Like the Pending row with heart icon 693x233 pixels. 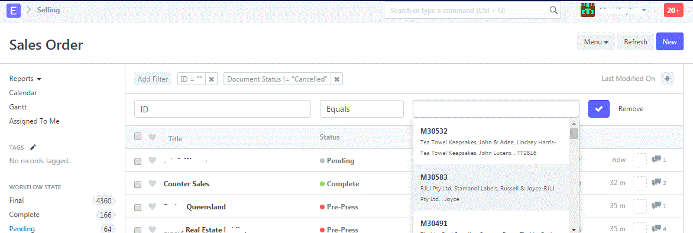153,161
